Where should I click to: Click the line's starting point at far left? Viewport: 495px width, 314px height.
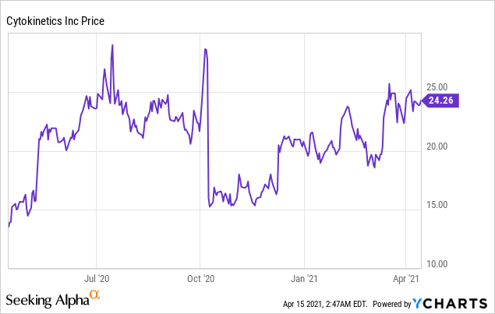coord(9,227)
